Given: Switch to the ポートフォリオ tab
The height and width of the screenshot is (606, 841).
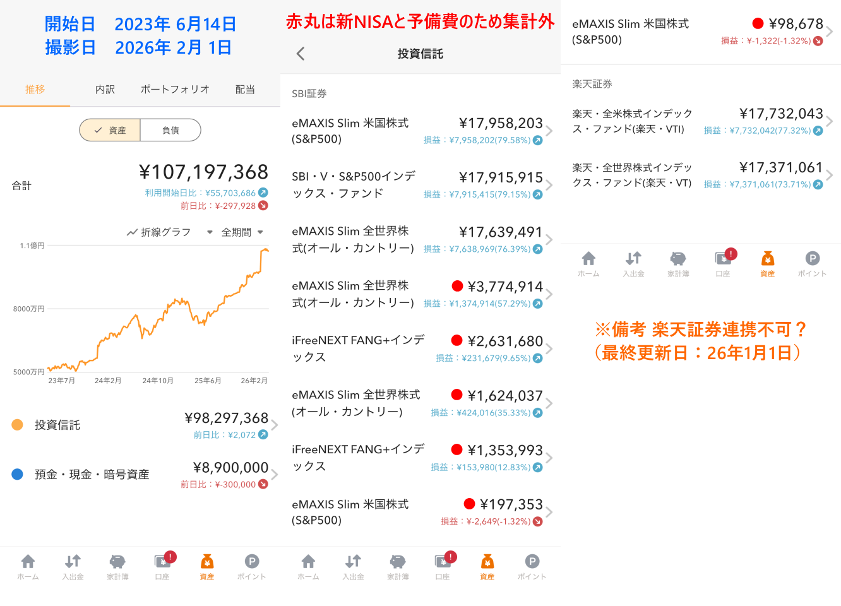Looking at the screenshot, I should pyautogui.click(x=175, y=90).
